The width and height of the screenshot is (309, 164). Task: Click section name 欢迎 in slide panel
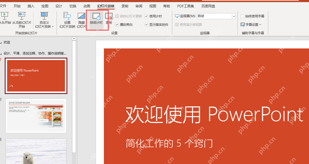coord(7,42)
